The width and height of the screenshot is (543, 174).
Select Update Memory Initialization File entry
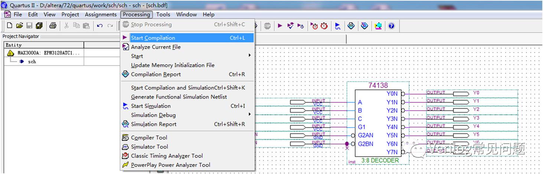(187, 65)
